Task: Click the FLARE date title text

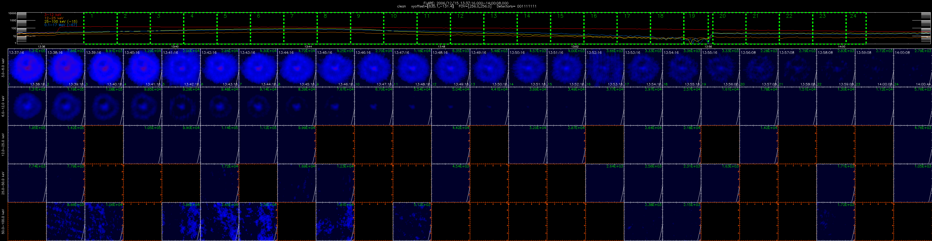Action: [x=466, y=3]
